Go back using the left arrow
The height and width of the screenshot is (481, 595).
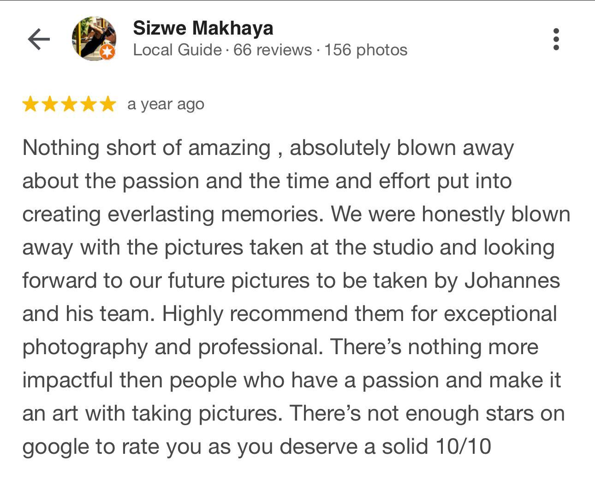coord(39,39)
